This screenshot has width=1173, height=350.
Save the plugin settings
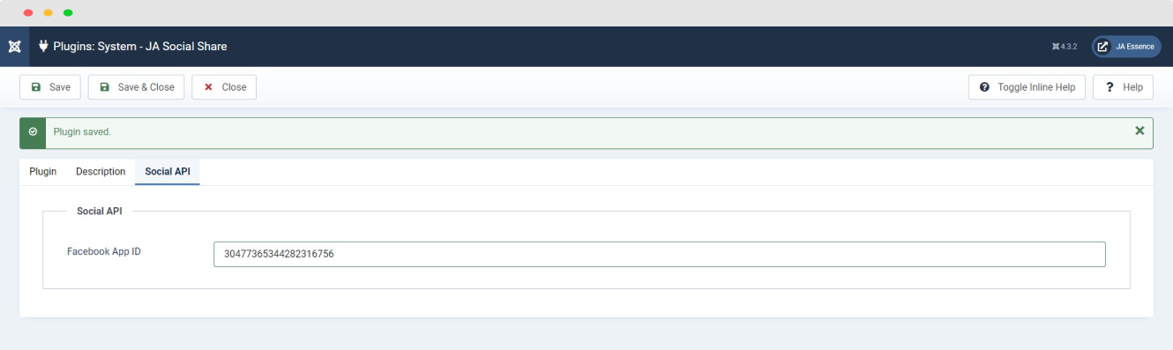(x=50, y=87)
